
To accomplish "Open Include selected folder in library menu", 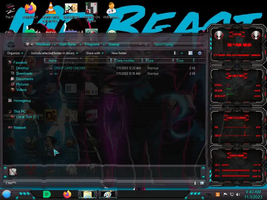I will pos(54,53).
